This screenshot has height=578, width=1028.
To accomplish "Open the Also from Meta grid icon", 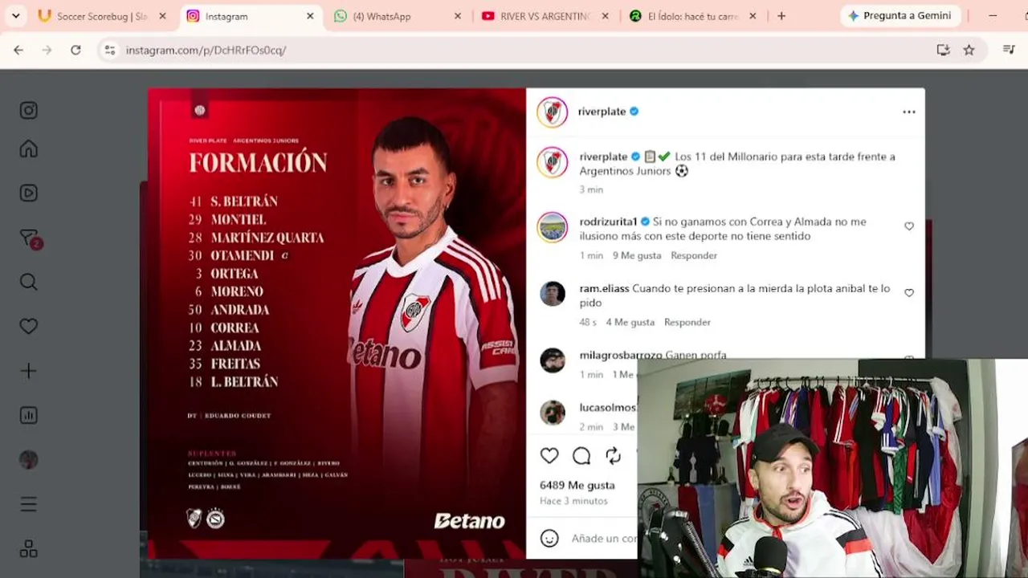I will 29,549.
